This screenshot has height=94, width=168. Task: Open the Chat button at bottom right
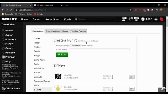(x=162, y=90)
